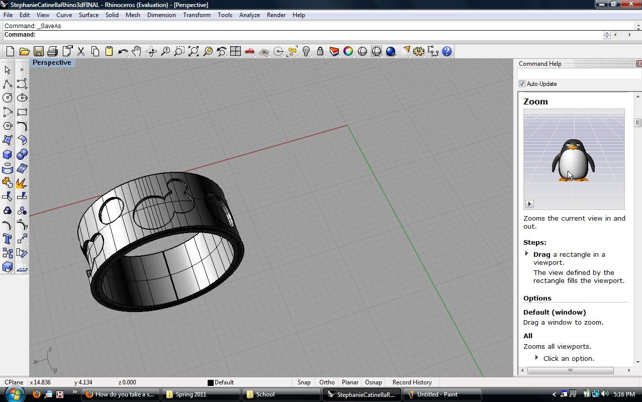Viewport: 642px width, 402px height.
Task: Click the Print icon in toolbar
Action: click(52, 51)
